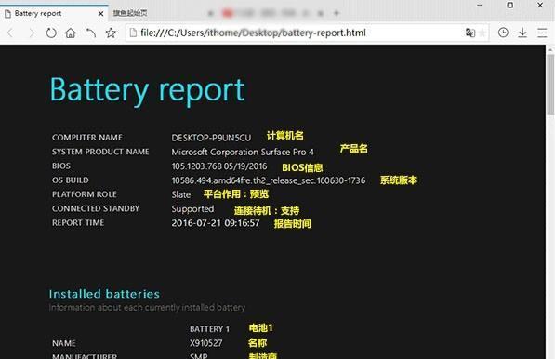The image size is (555, 359).
Task: Open a new tab with plus button
Action: tap(337, 13)
